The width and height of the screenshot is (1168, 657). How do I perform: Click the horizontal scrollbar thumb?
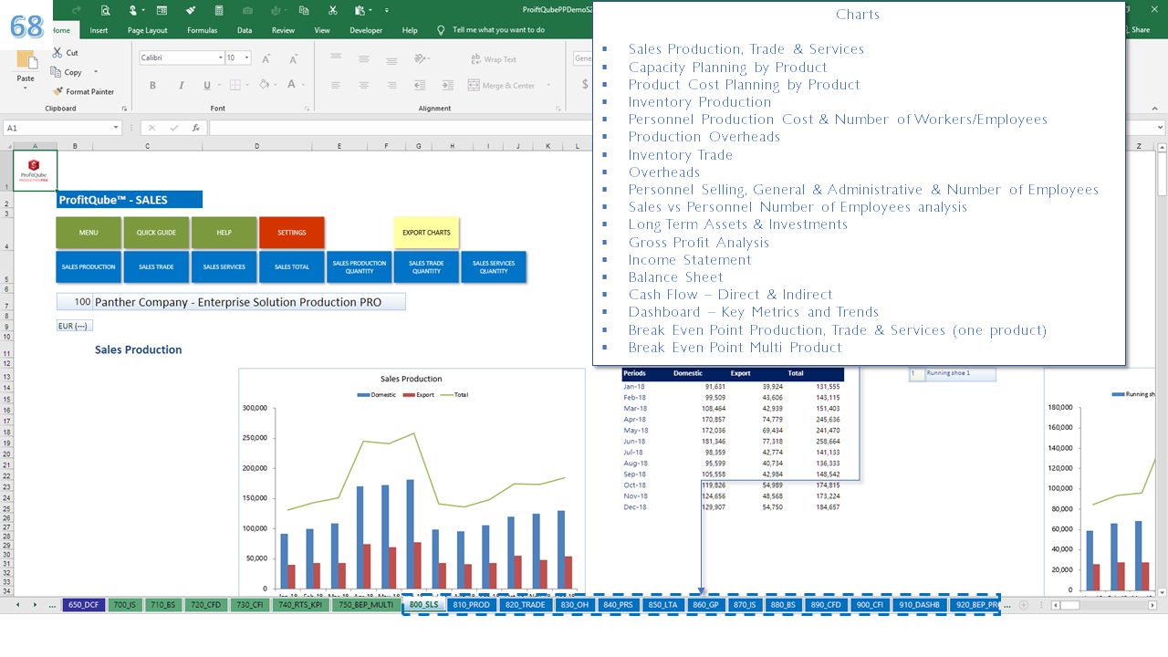click(x=1069, y=605)
